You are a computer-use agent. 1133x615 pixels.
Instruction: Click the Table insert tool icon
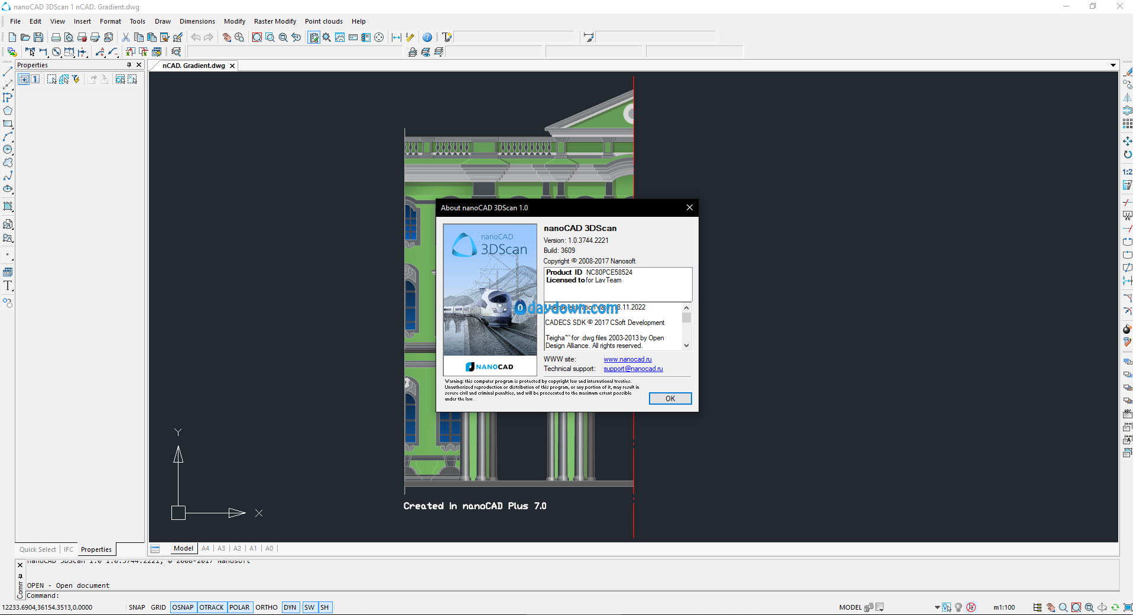pos(8,272)
